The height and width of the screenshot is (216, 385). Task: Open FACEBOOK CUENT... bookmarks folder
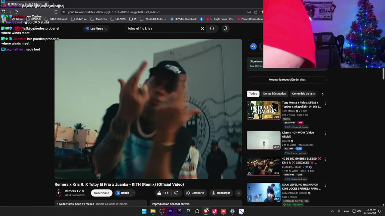pyautogui.click(x=153, y=19)
